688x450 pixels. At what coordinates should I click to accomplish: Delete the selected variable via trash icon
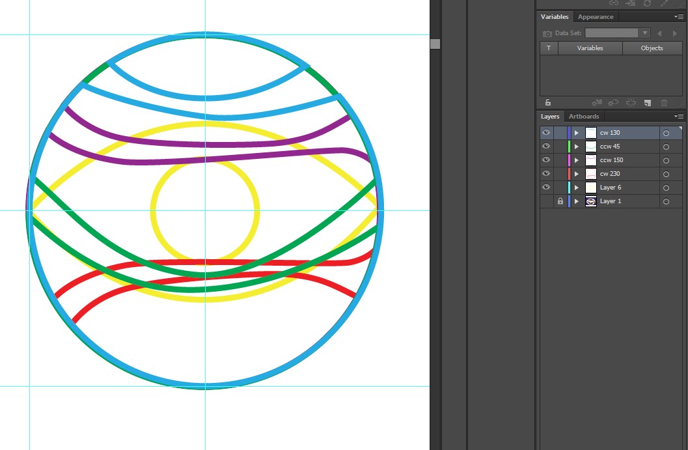[x=664, y=102]
